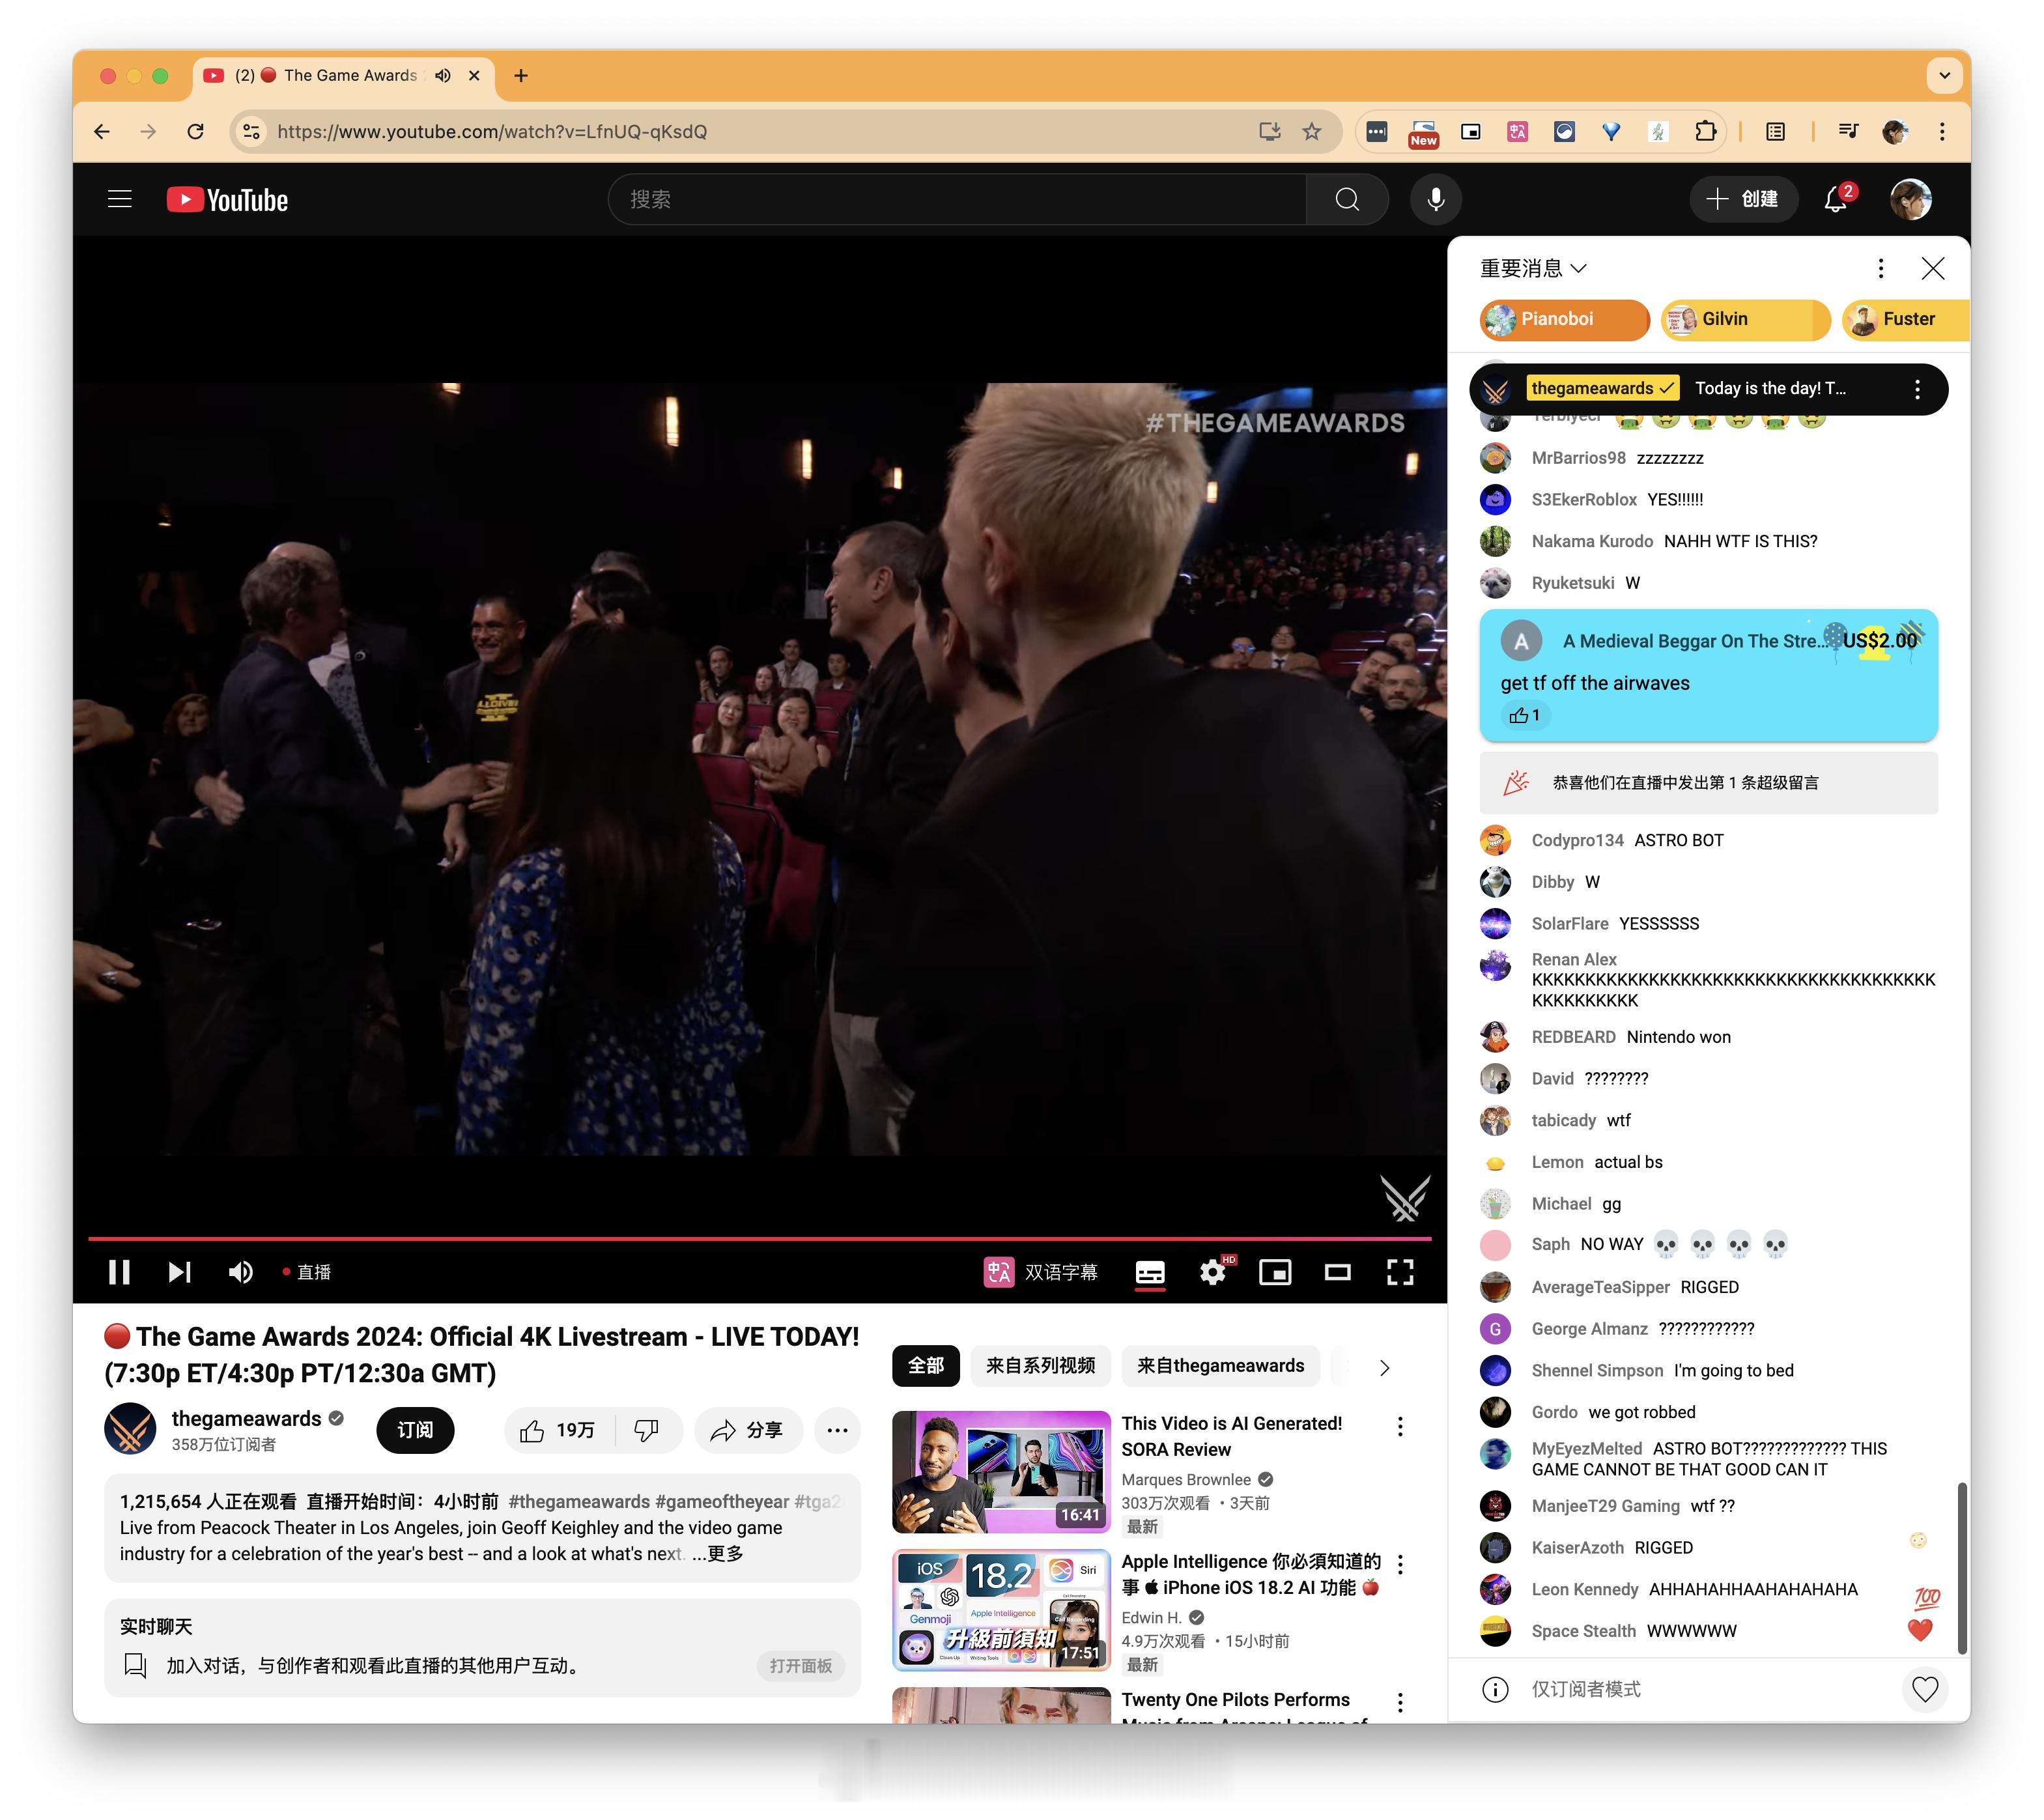Share the video with 分享

[x=748, y=1430]
